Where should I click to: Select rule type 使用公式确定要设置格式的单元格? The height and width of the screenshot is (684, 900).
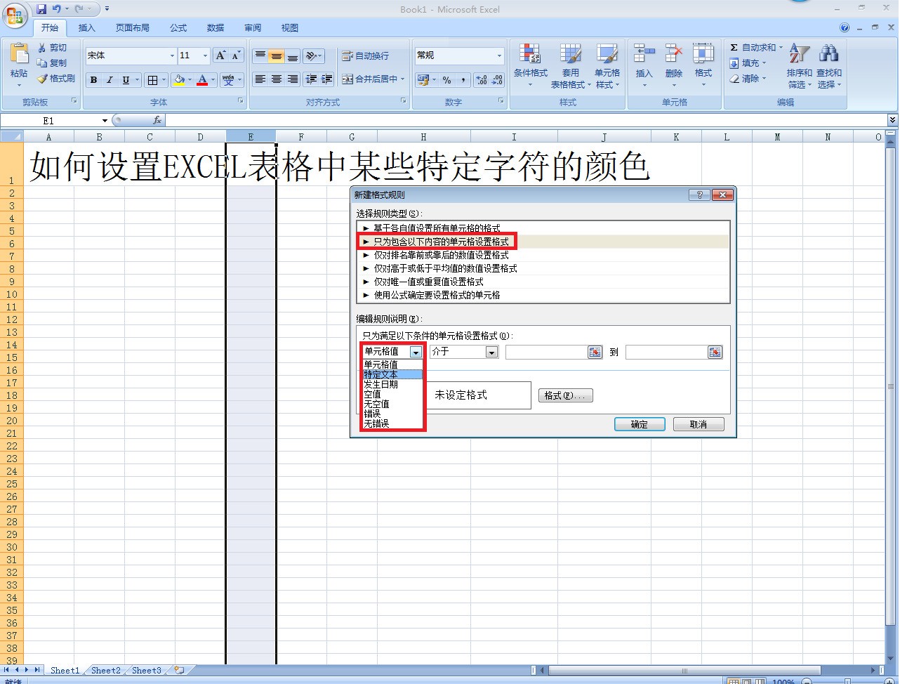543,295
